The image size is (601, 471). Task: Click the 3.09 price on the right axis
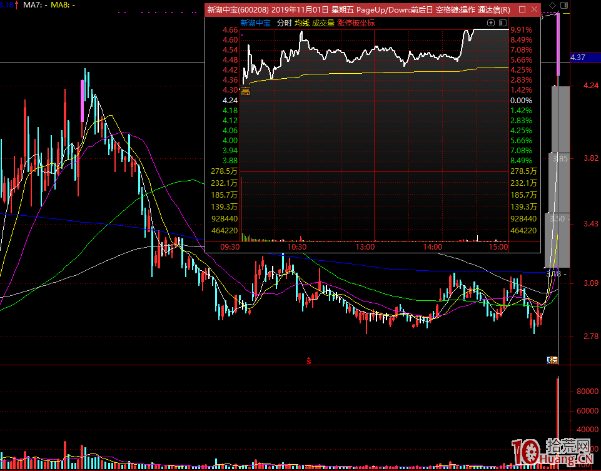click(x=590, y=283)
